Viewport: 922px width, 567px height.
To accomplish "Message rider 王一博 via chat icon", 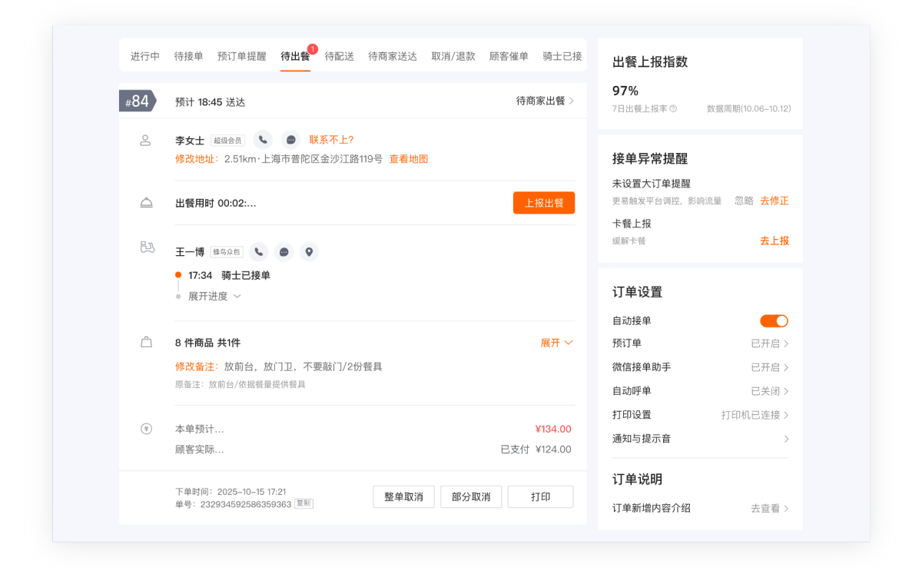I will click(284, 252).
